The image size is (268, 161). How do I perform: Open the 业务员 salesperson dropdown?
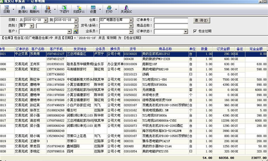point(131,32)
